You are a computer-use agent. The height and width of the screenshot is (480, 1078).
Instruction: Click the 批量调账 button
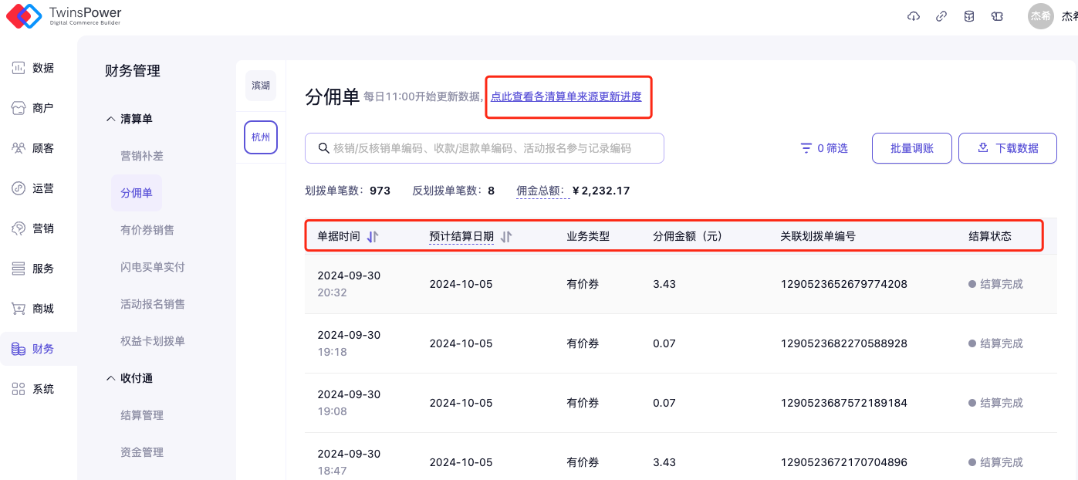pyautogui.click(x=911, y=148)
